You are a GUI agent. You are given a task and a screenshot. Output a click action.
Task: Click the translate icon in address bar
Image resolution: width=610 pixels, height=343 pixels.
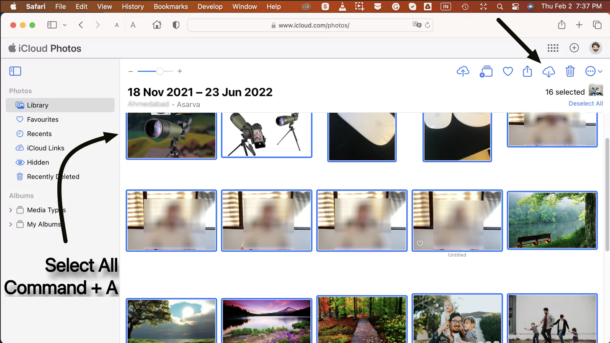[417, 25]
